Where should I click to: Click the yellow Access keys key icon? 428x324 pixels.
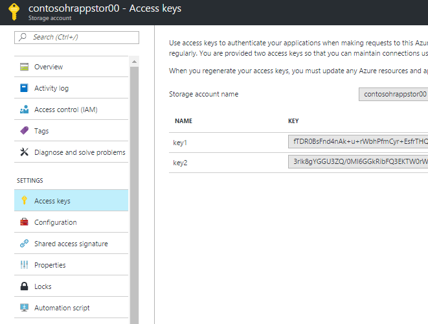[x=25, y=201]
